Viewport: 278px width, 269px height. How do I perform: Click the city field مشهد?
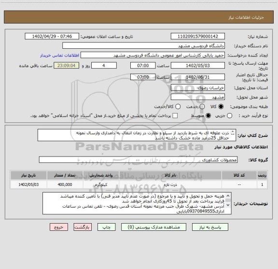pos(198,97)
